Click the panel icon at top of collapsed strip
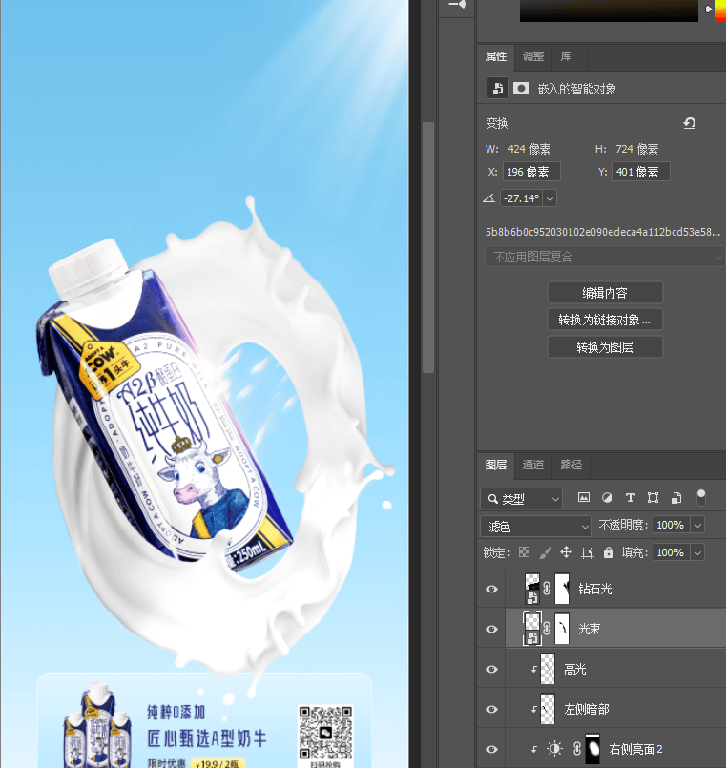The width and height of the screenshot is (726, 768). (457, 5)
